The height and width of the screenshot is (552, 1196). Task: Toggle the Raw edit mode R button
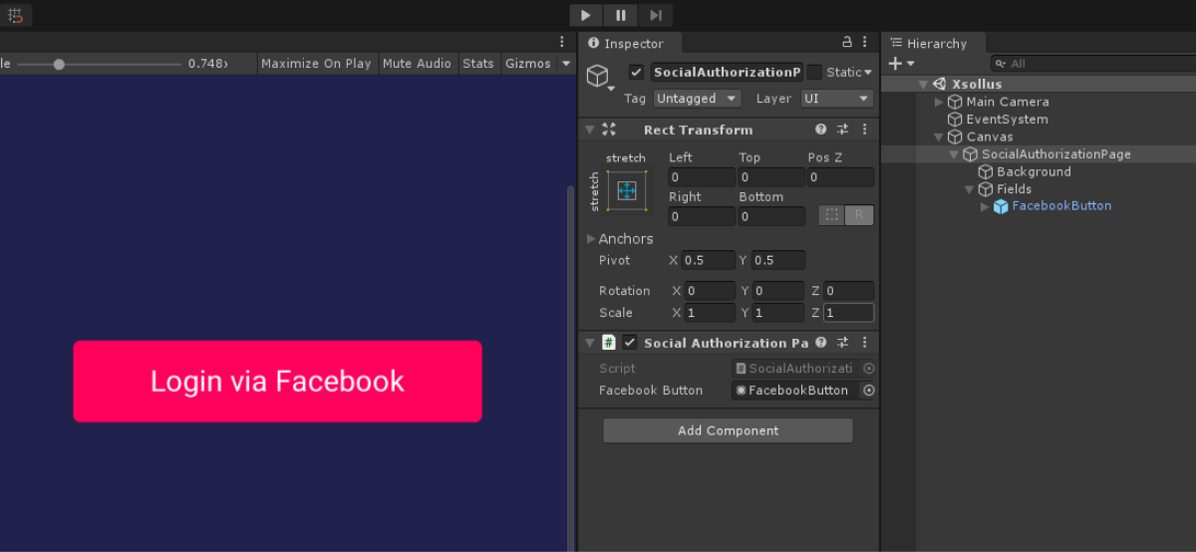click(x=859, y=215)
